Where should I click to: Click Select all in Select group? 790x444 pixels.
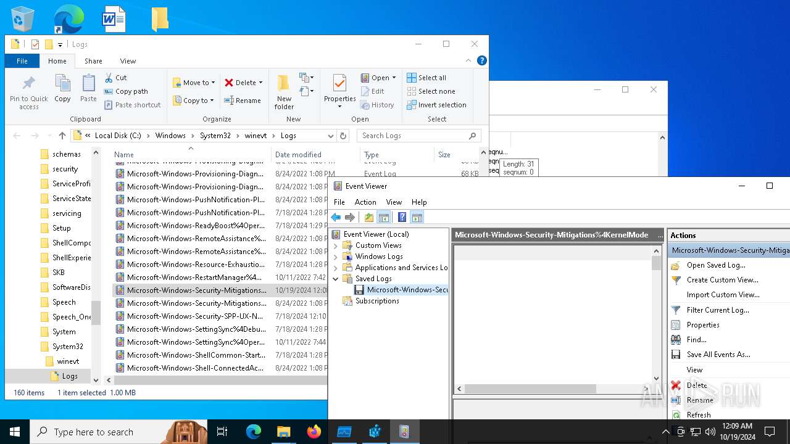426,78
